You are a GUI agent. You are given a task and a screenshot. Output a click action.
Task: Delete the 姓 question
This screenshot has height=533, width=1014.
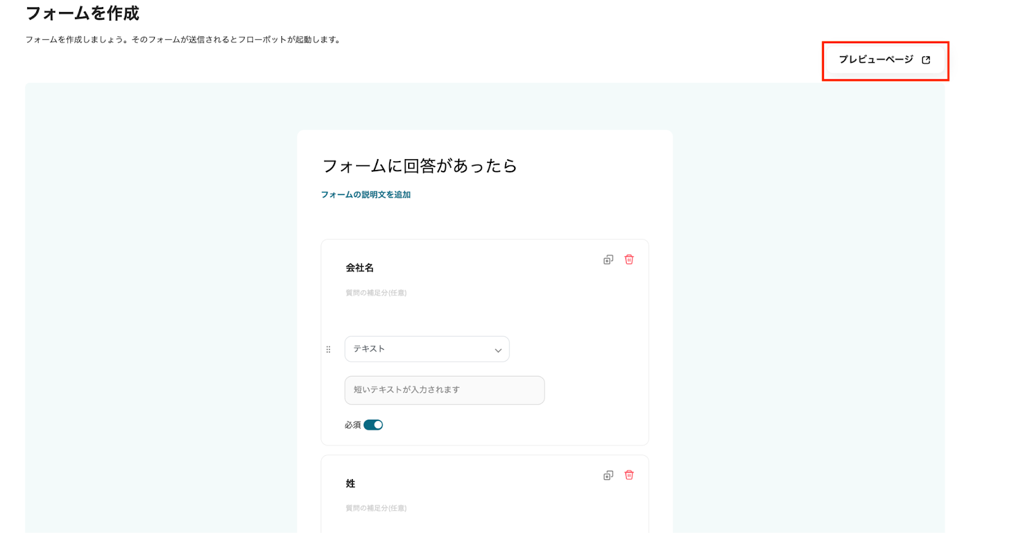629,475
